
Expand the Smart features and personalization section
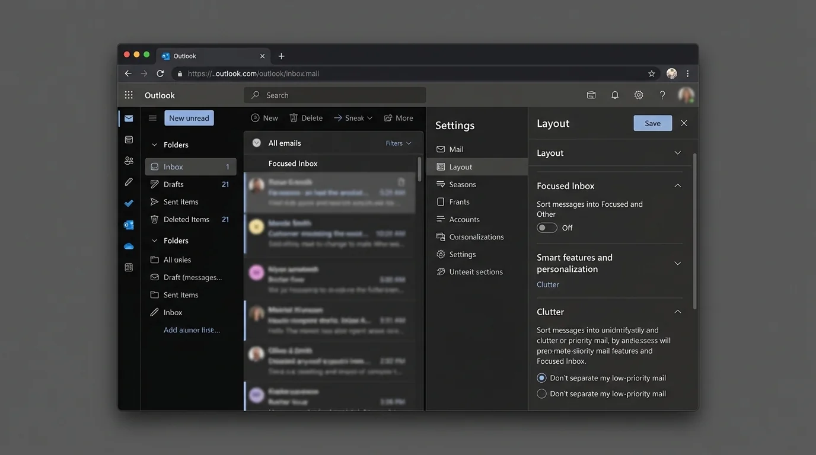pyautogui.click(x=677, y=263)
